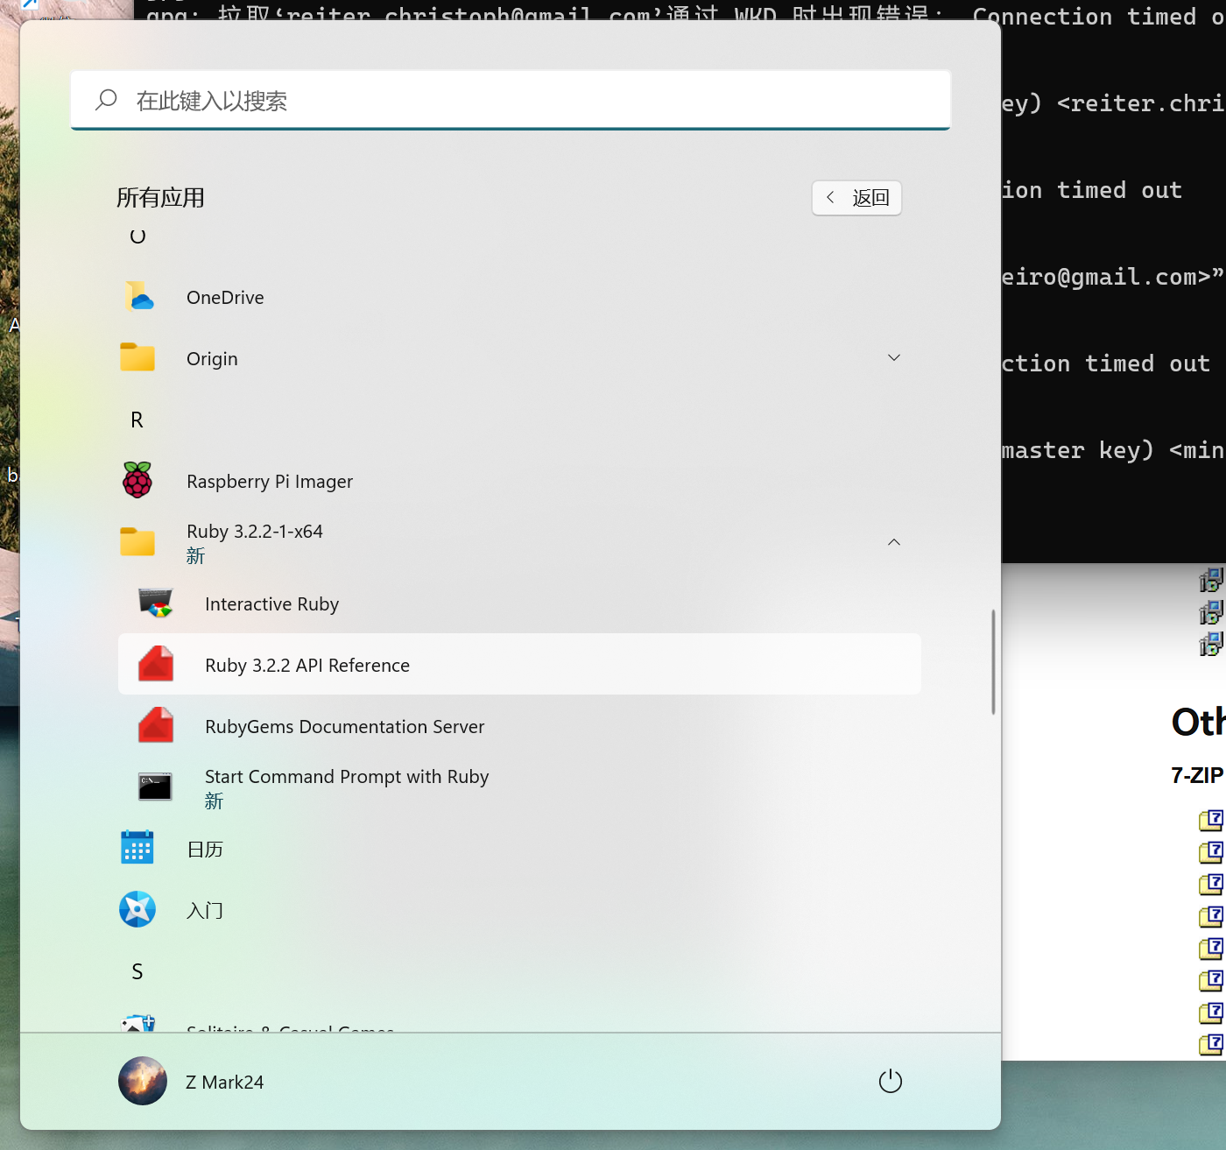Click the search box at the top
Viewport: 1226px width, 1150px height.
coord(511,101)
